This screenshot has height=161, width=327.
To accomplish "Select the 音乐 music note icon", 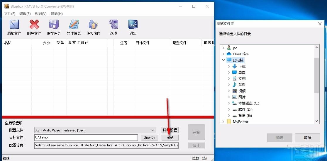I will click(235, 85).
